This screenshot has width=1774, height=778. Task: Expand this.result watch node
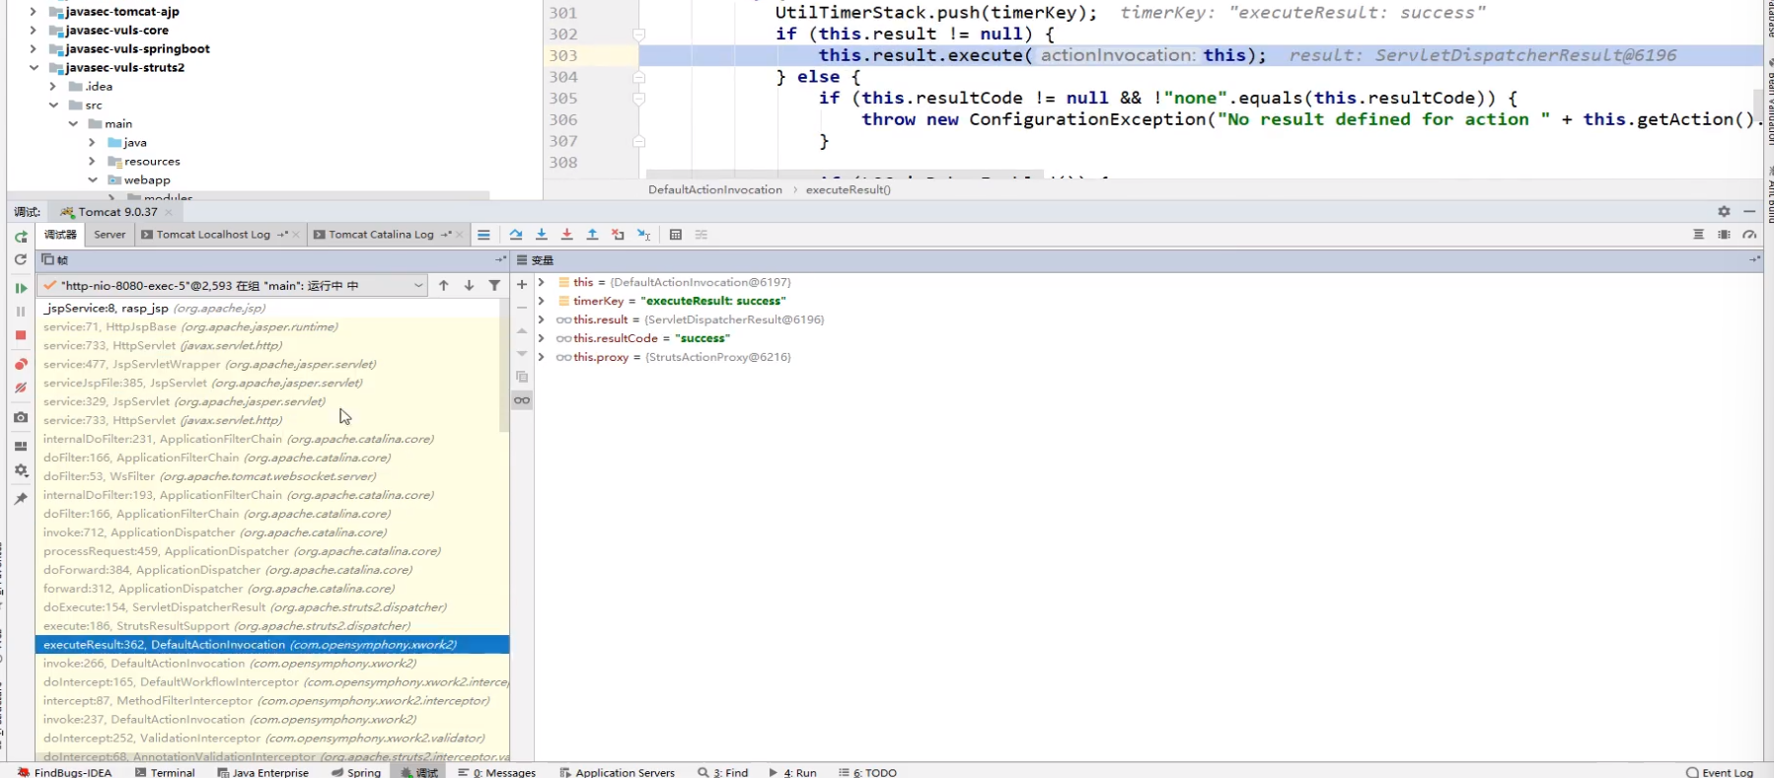tap(541, 319)
